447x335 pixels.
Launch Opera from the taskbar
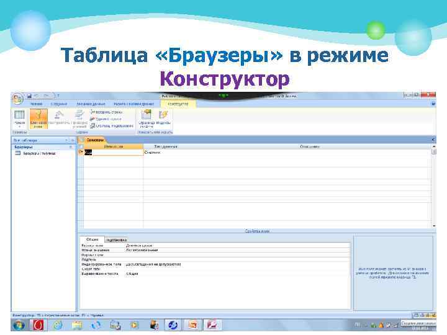point(38,324)
